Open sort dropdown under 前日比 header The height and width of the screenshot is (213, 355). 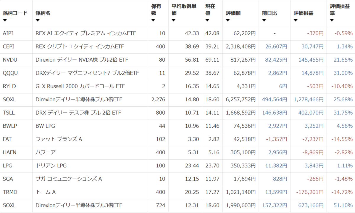tap(264, 20)
